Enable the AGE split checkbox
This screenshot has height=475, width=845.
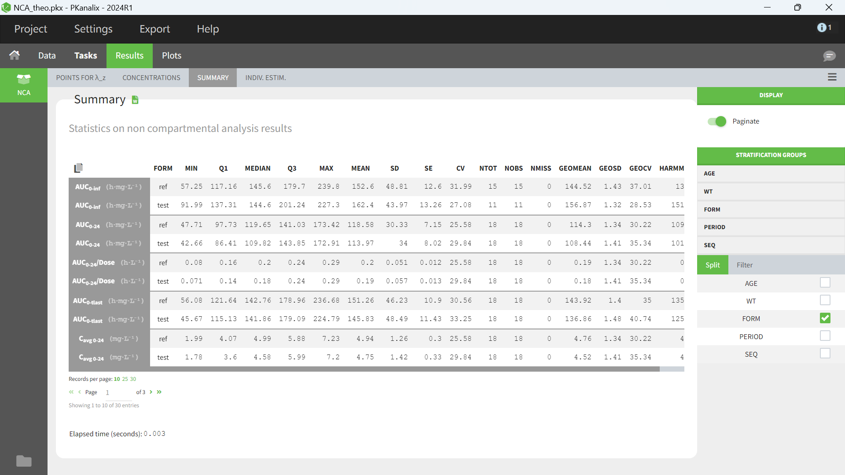(x=825, y=283)
